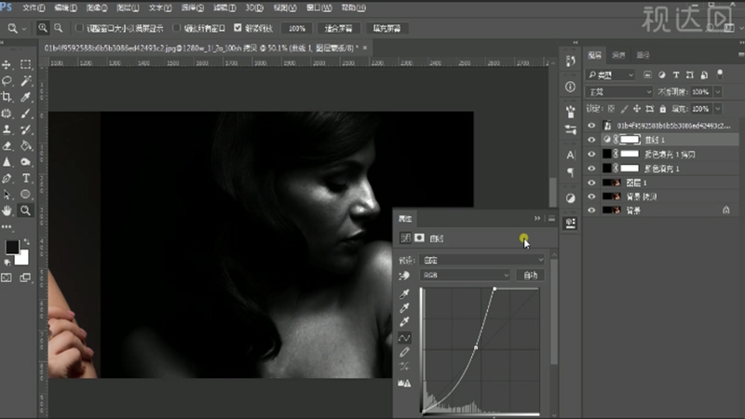Select the Ellipse shape tool
The image size is (745, 419).
(26, 195)
